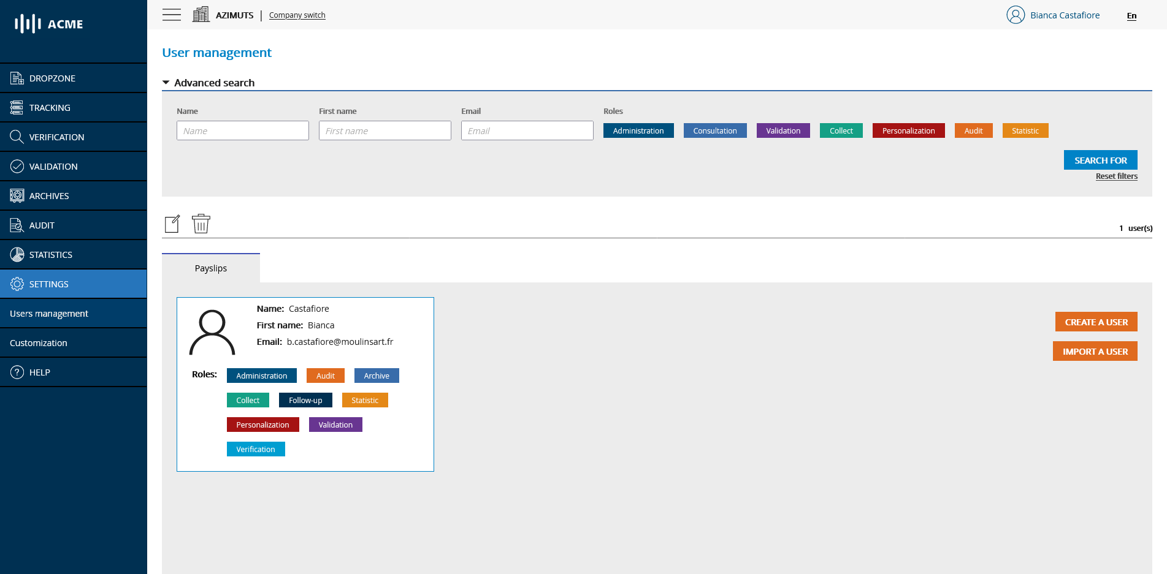Click the Bianca Castafiore profile avatar
This screenshot has width=1167, height=574.
coord(1016,15)
